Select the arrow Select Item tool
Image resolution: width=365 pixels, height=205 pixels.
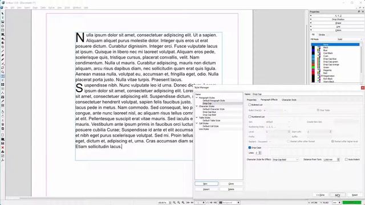(x=2, y=14)
